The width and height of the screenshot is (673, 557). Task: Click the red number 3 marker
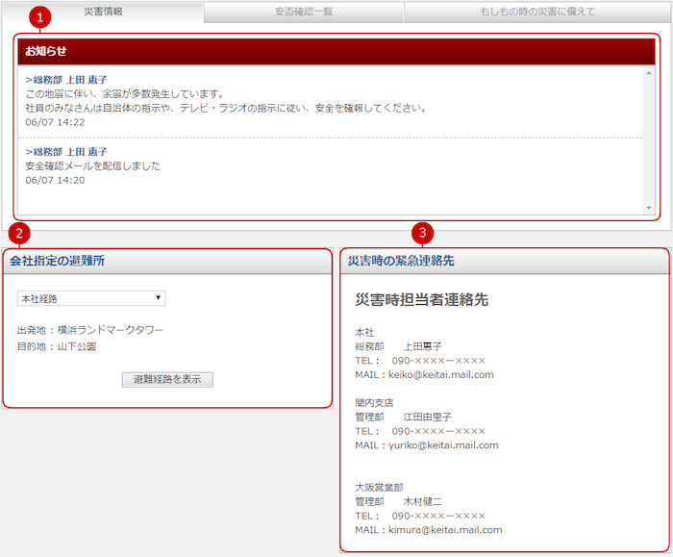point(421,233)
